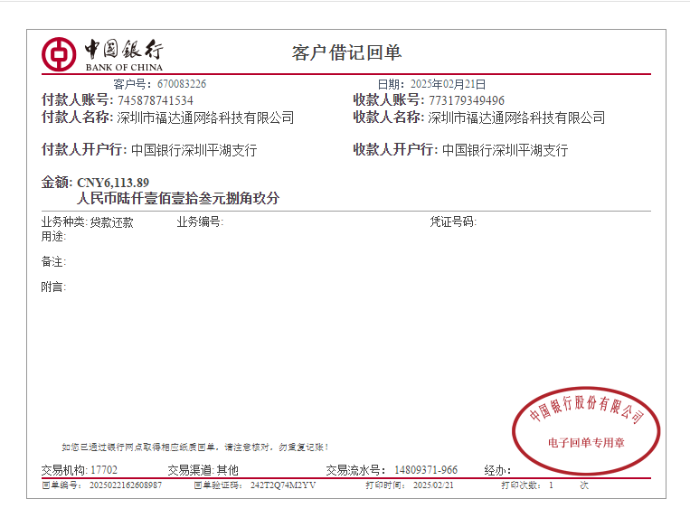This screenshot has width=690, height=518.
Task: Click the 用途 label
Action: (53, 237)
